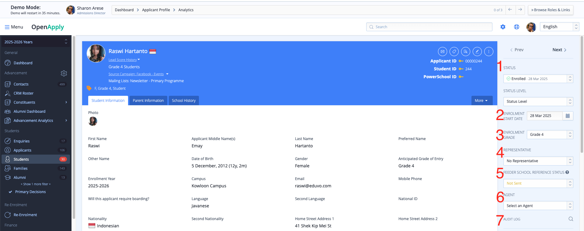Viewport: 584px width, 231px height.
Task: Click the Audit Log magnifier icon
Action: [571, 219]
